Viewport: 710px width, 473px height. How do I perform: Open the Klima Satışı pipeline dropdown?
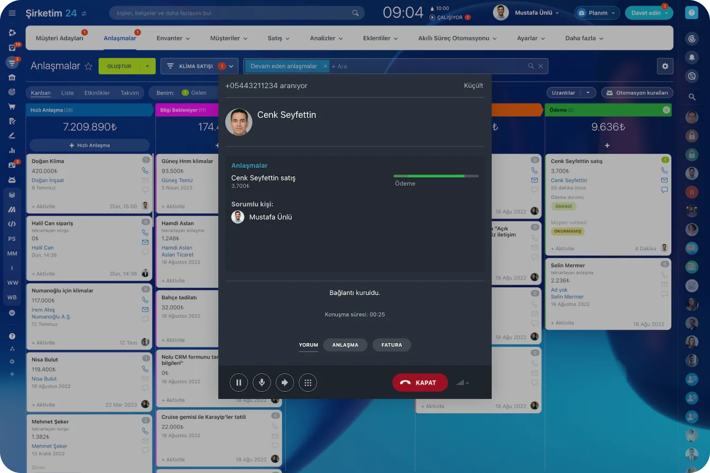199,66
